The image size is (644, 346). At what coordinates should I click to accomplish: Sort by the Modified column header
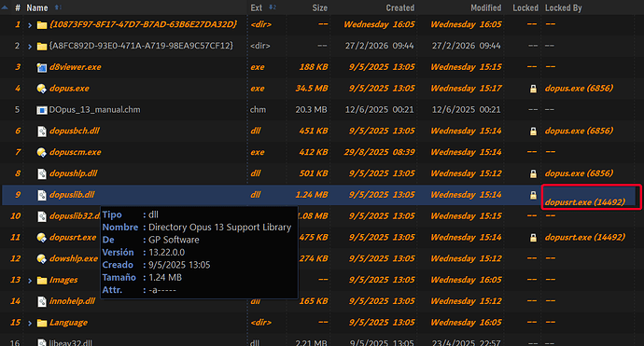click(x=486, y=7)
